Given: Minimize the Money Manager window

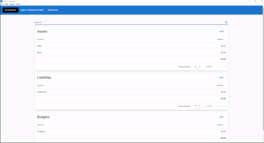Looking at the screenshot, I should pos(249,1).
